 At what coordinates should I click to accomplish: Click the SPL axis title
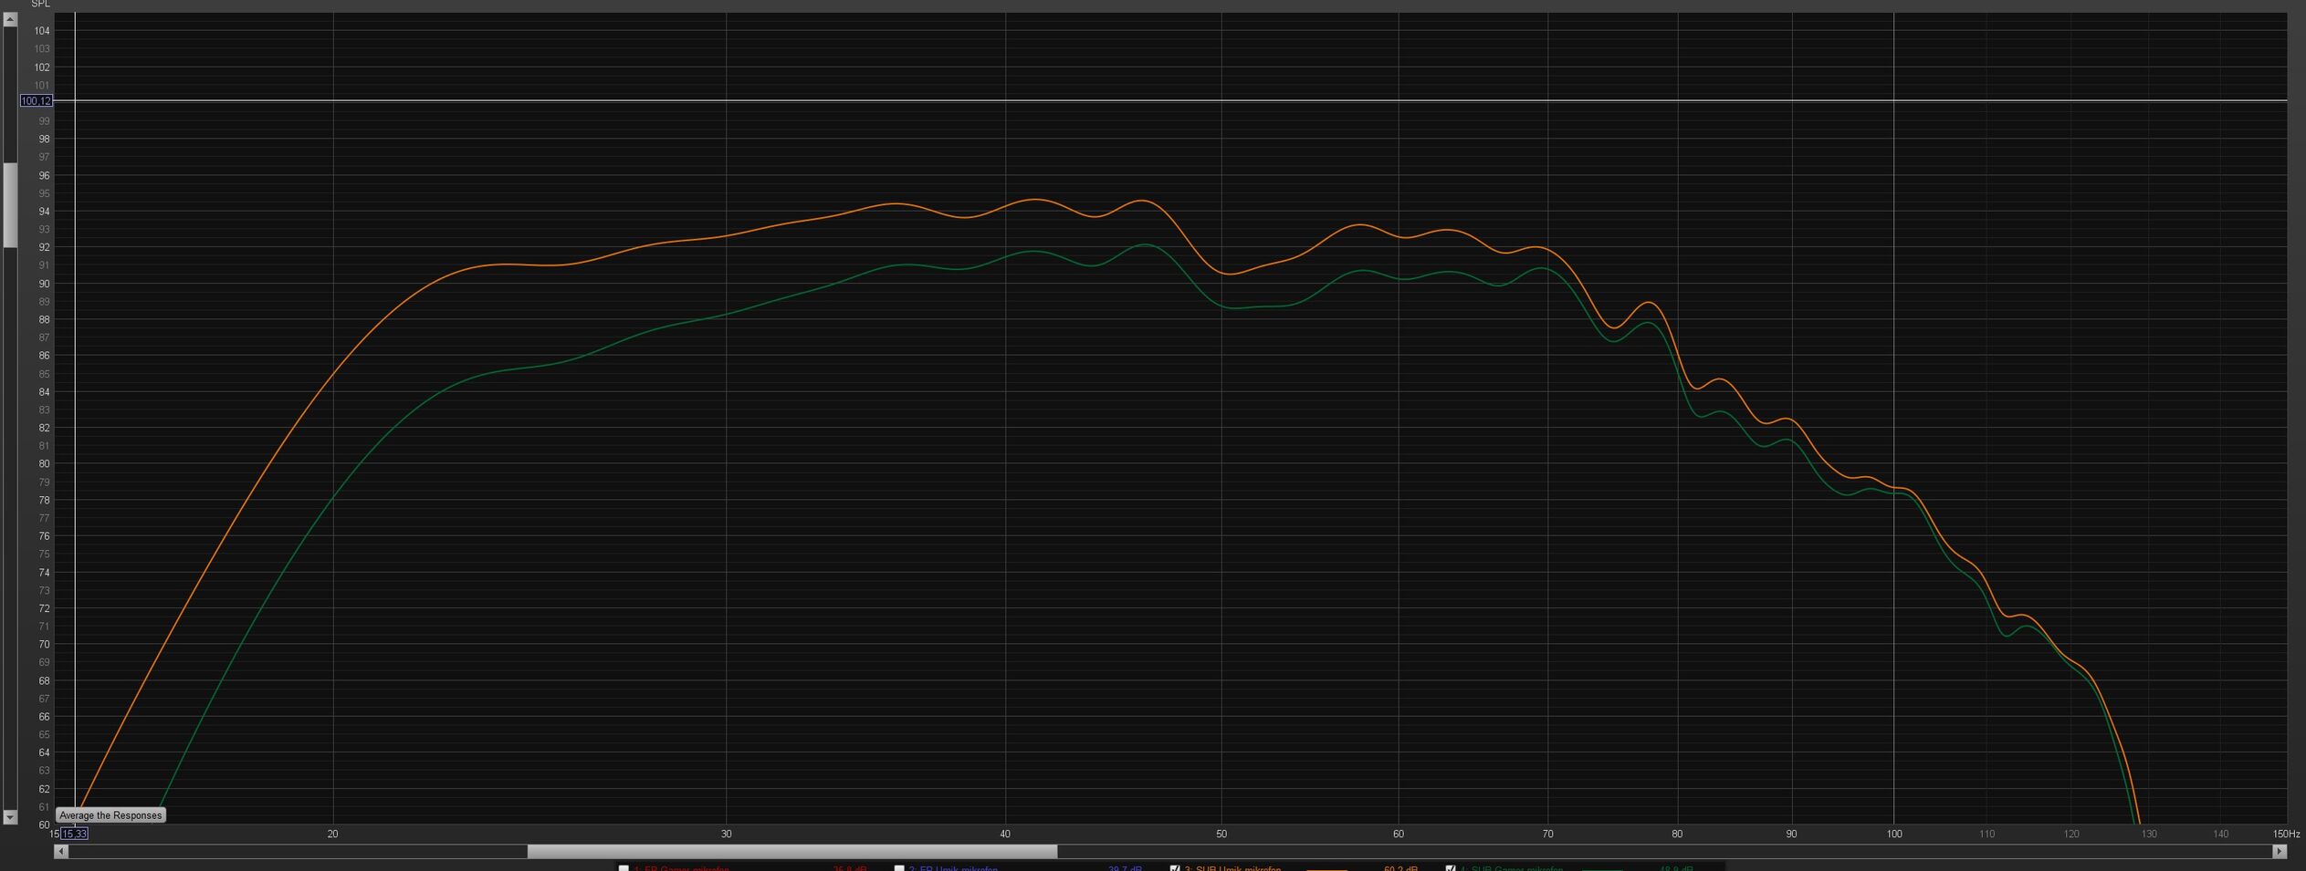(41, 5)
